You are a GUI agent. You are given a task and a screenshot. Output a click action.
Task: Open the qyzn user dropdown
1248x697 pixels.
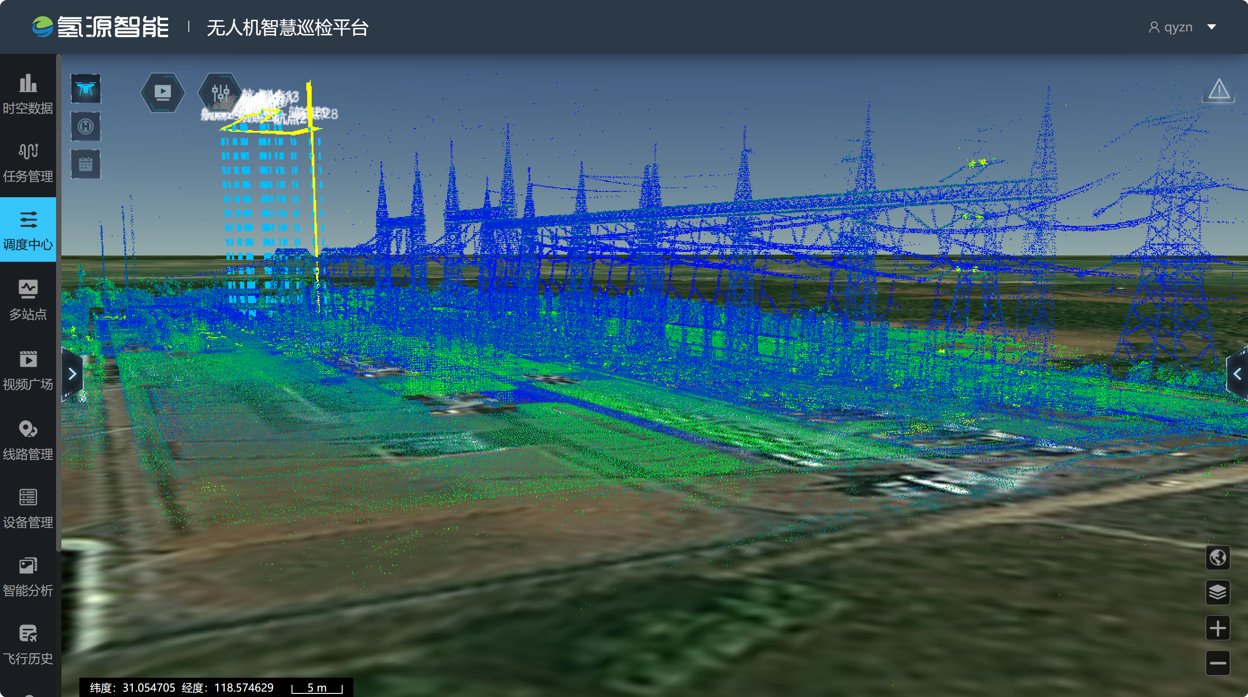pyautogui.click(x=1182, y=27)
